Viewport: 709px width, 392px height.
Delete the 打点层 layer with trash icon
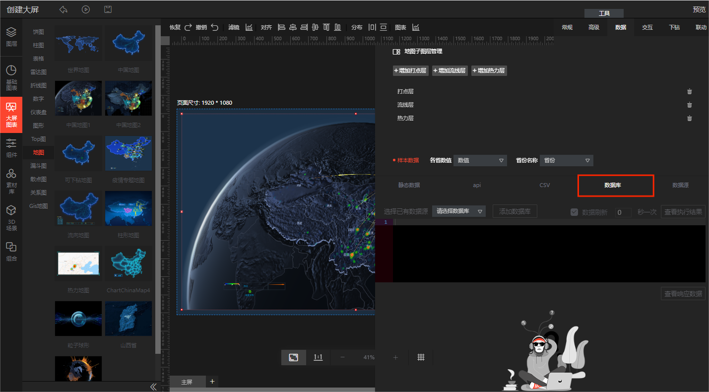click(689, 91)
